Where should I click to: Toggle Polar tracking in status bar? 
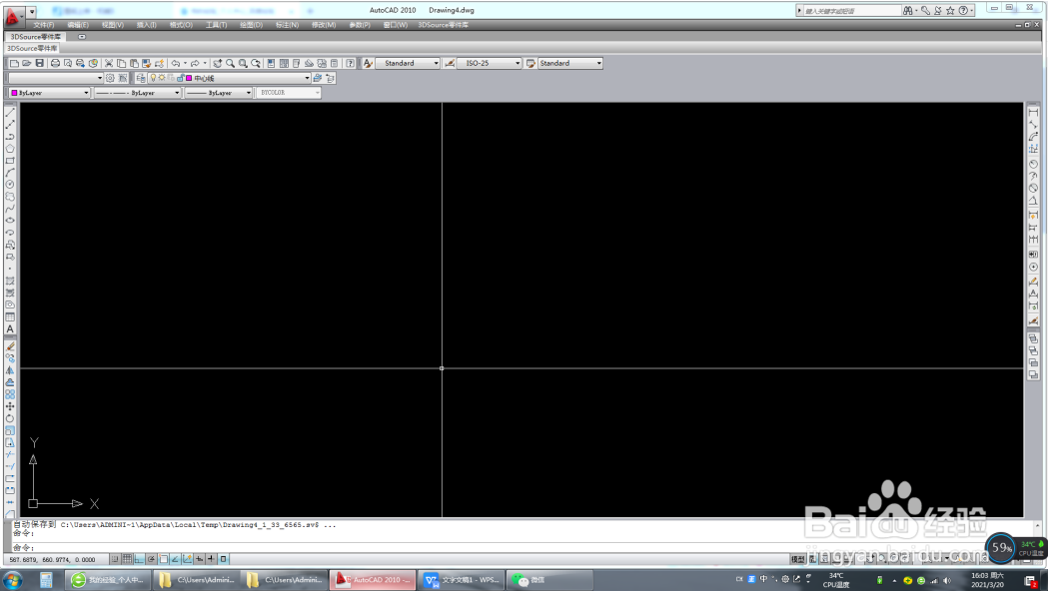tap(152, 559)
